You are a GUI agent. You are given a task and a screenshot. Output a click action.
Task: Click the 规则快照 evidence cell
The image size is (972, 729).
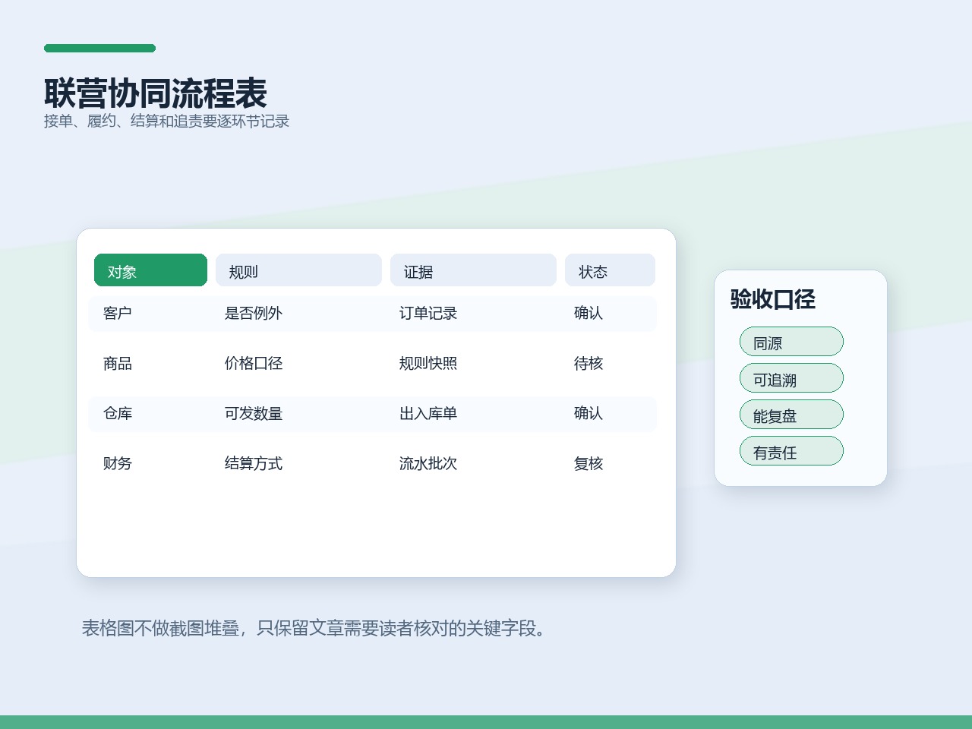428,364
